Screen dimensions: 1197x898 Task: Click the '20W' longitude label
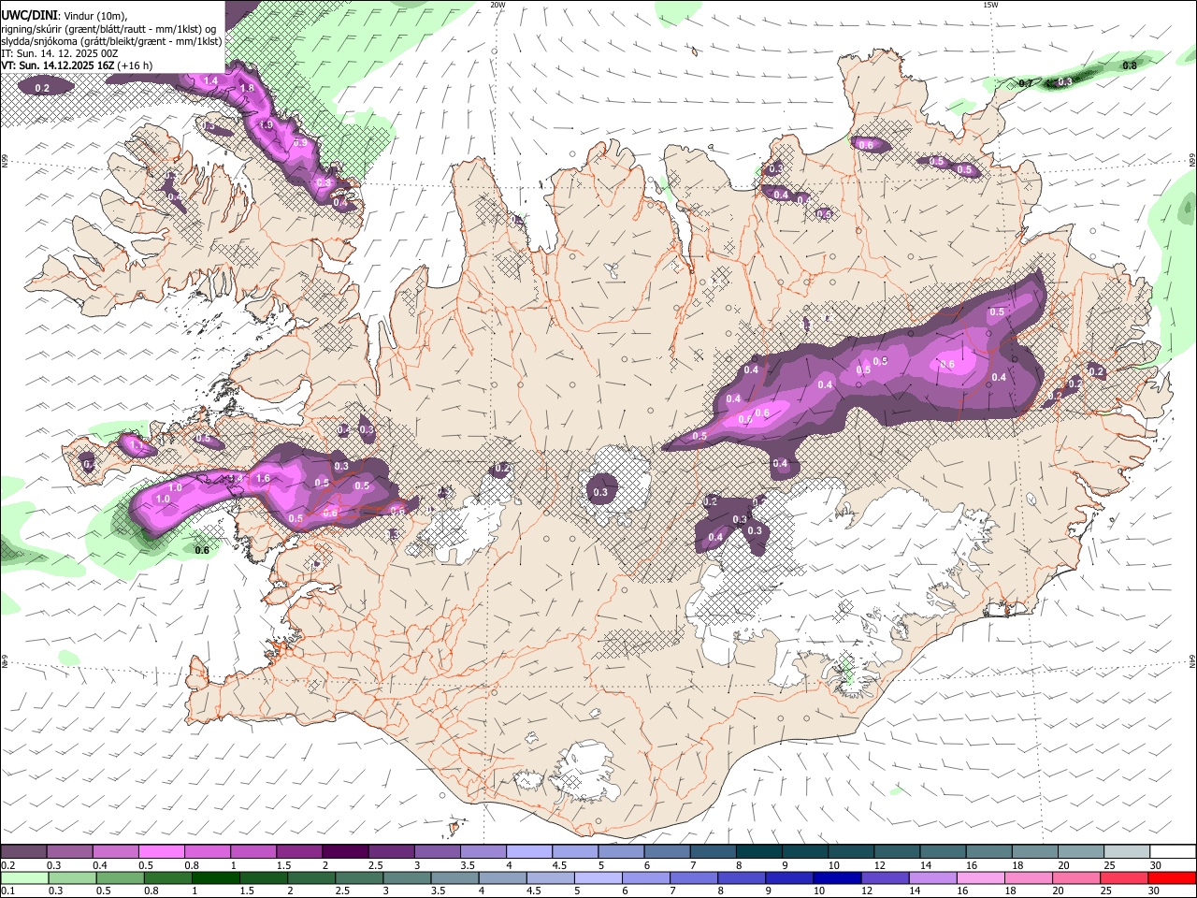tap(498, 5)
